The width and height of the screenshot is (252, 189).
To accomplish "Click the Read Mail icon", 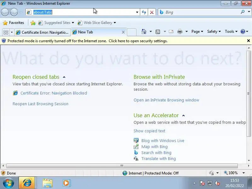I will point(171,31).
